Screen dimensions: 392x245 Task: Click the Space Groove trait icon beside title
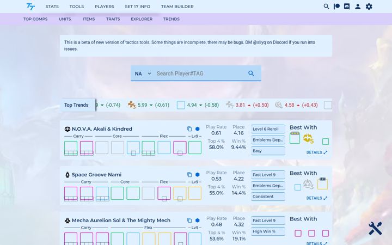(68, 175)
